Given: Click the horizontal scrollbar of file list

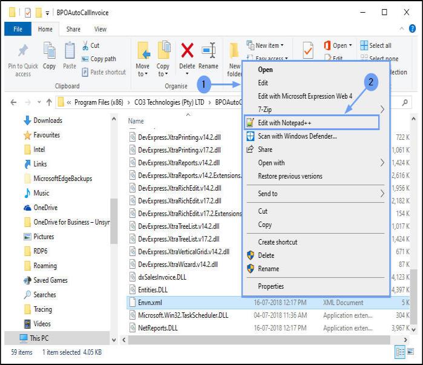Looking at the screenshot, I should [x=259, y=340].
